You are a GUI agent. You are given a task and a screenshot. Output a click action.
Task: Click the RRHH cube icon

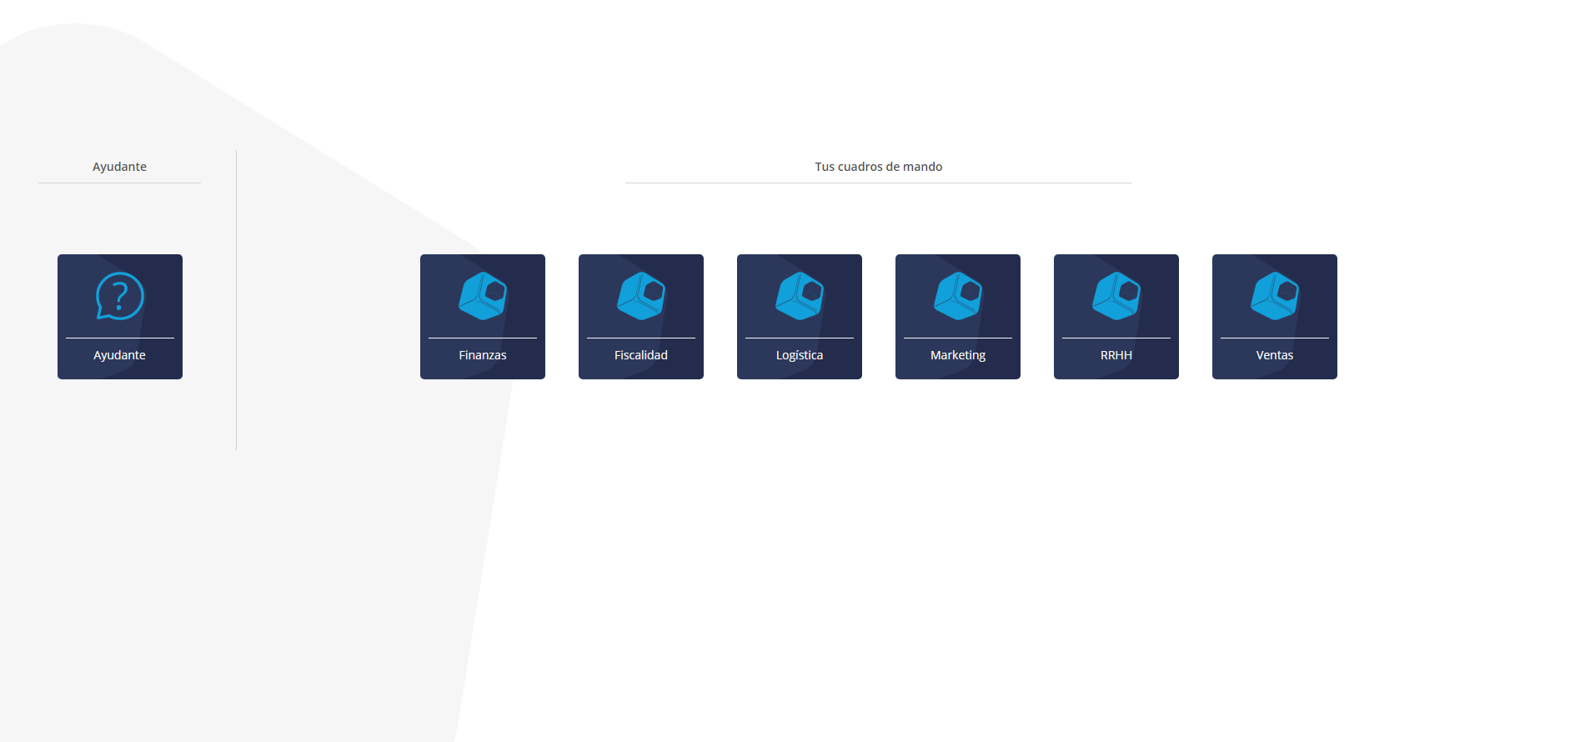[1116, 296]
